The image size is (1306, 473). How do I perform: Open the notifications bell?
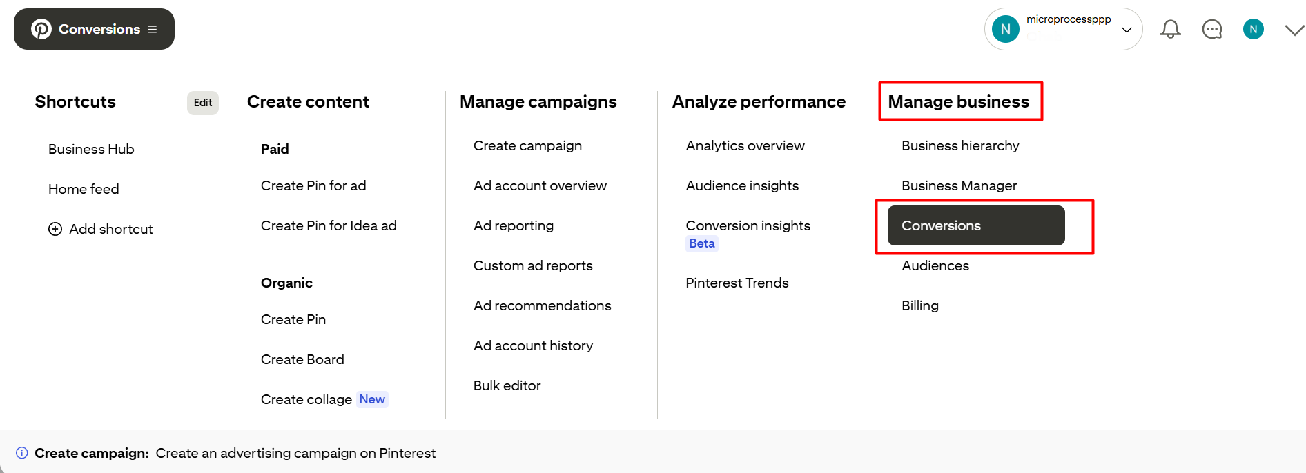[1170, 29]
